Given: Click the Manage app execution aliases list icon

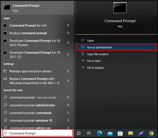Looking at the screenshot, I should [5, 71].
